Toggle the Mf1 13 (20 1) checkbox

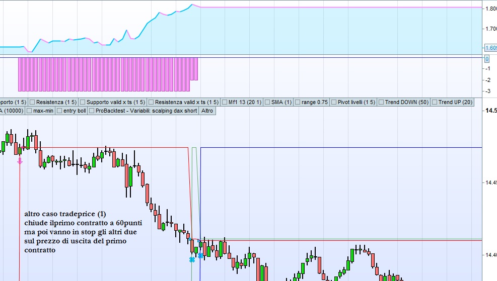(x=225, y=102)
